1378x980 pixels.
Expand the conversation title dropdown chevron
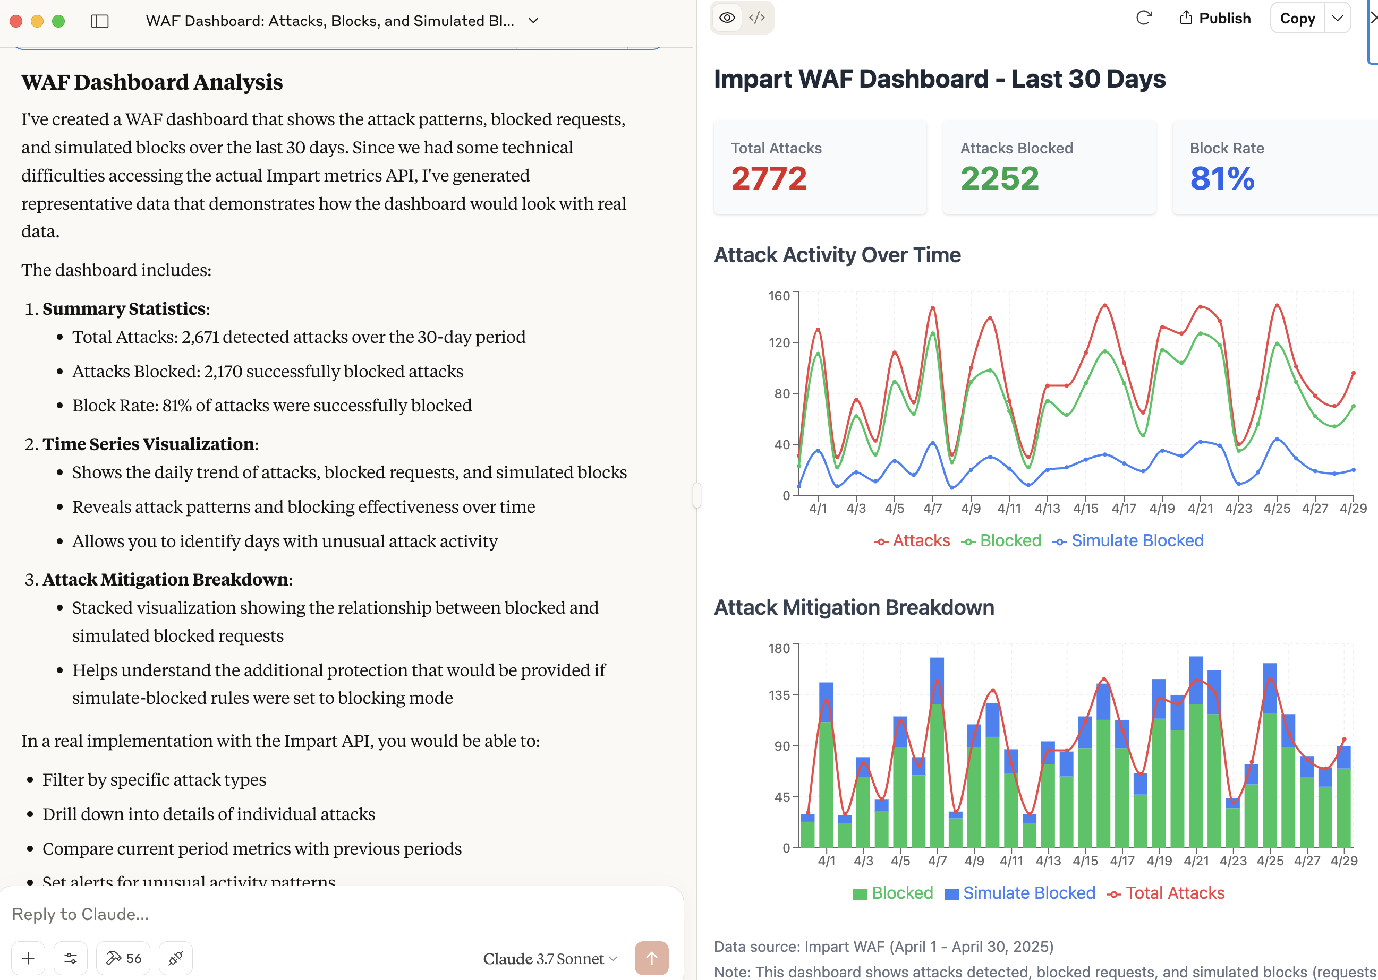tap(533, 21)
